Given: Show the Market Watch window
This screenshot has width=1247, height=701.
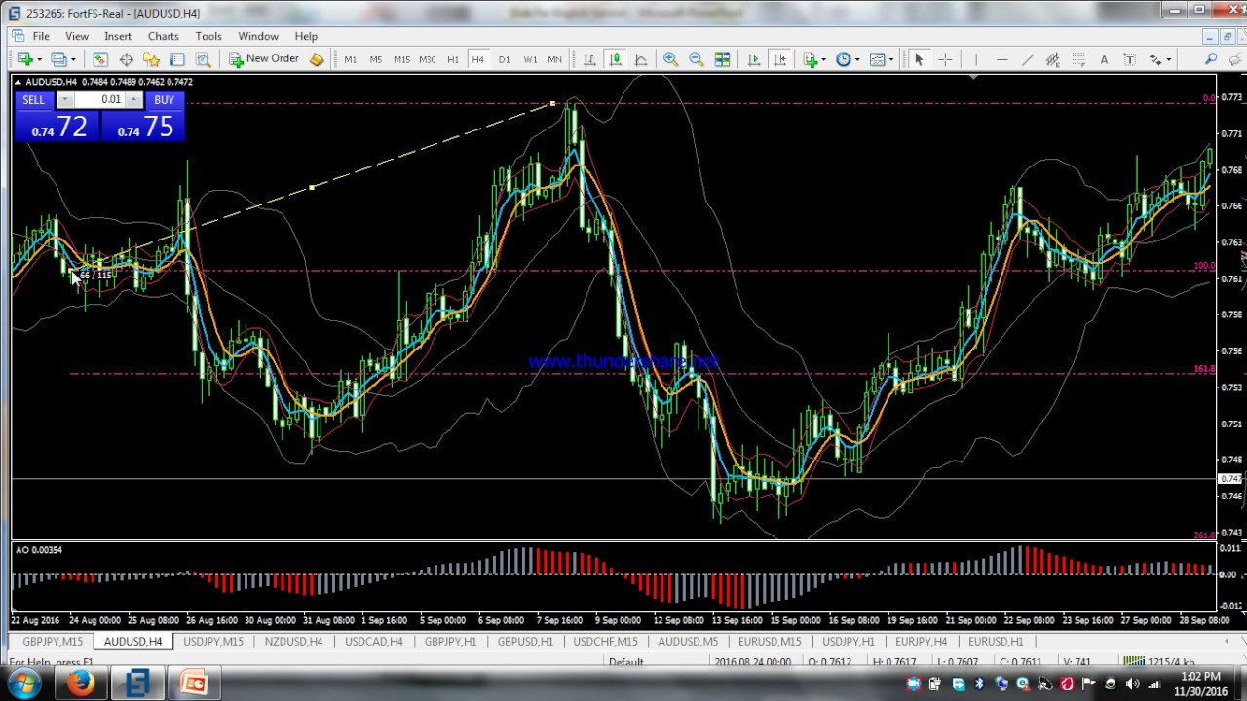Looking at the screenshot, I should click(x=100, y=59).
